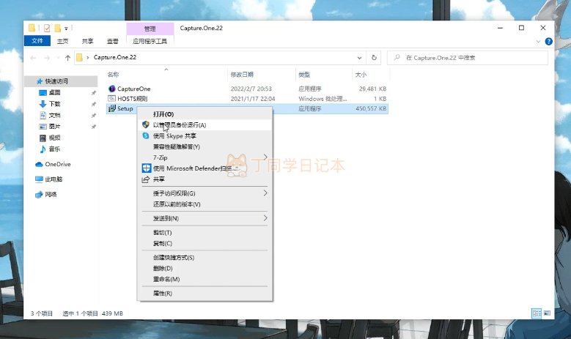Viewport: 571px width, 339px height.
Task: Click the 管理 contextual tab
Action: tap(150, 29)
